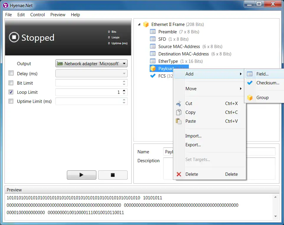284x225 pixels.
Task: Click the field icon in Add submenu
Action: point(250,74)
